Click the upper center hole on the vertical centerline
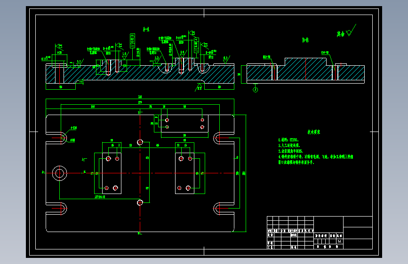The height and width of the screenshot is (264, 408). coord(140,142)
